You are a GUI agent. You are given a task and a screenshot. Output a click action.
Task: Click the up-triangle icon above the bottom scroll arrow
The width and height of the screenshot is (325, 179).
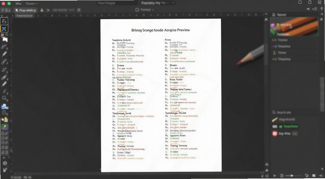(267, 164)
